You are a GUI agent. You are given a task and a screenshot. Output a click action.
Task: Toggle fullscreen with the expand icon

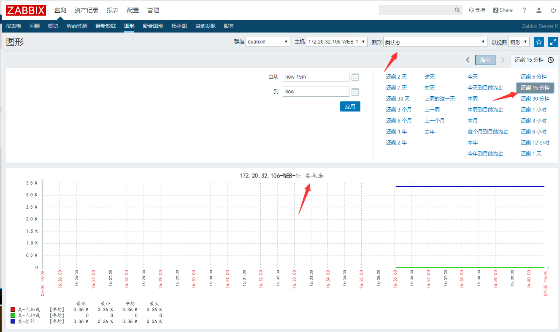pos(553,42)
